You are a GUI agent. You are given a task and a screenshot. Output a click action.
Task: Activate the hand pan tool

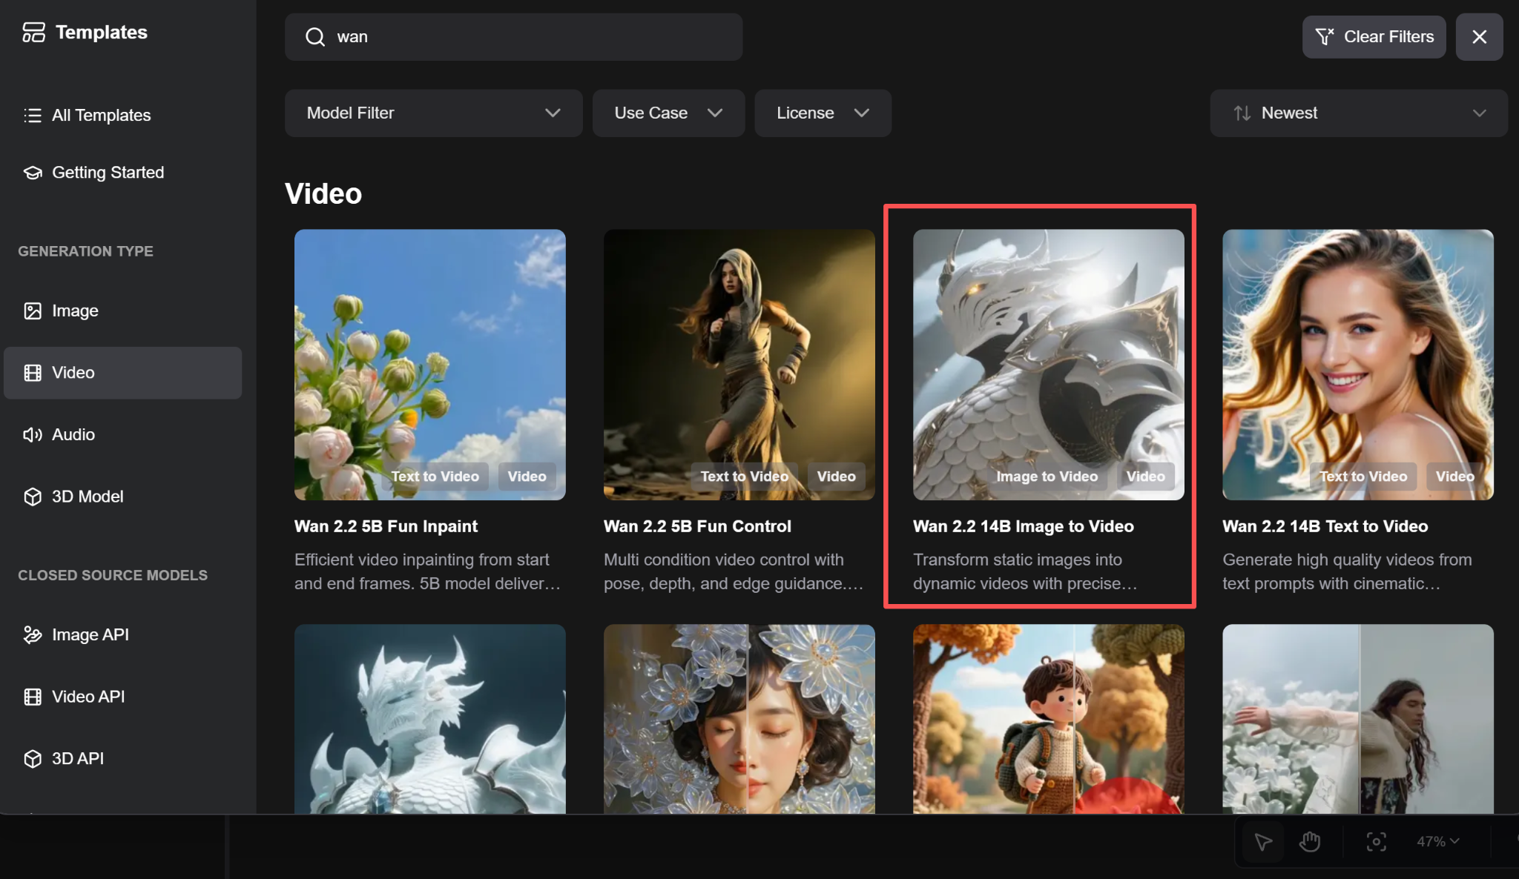[x=1310, y=842]
